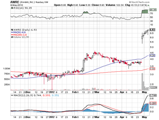Click the red 0.393 badge on MACD axis
Viewport: 159px width, 120px height.
[x=153, y=103]
